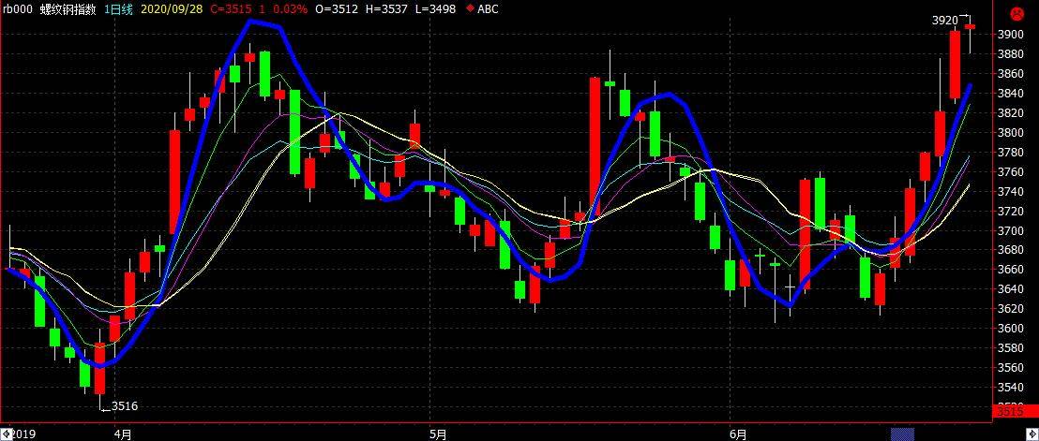This screenshot has width=1039, height=441.
Task: Click the 3860 price axis label
Action: 1012,73
